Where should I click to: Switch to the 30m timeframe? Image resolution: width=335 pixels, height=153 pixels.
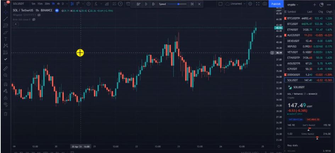point(47,4)
